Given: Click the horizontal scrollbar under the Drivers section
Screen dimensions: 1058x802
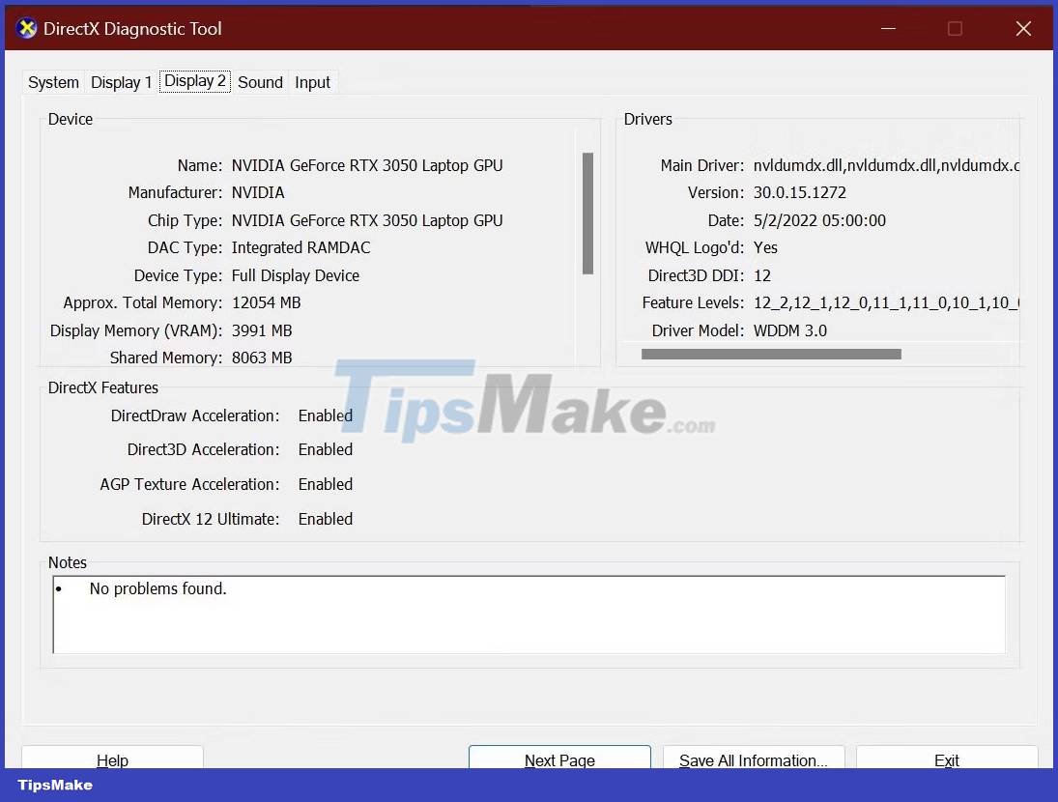Looking at the screenshot, I should pos(771,354).
